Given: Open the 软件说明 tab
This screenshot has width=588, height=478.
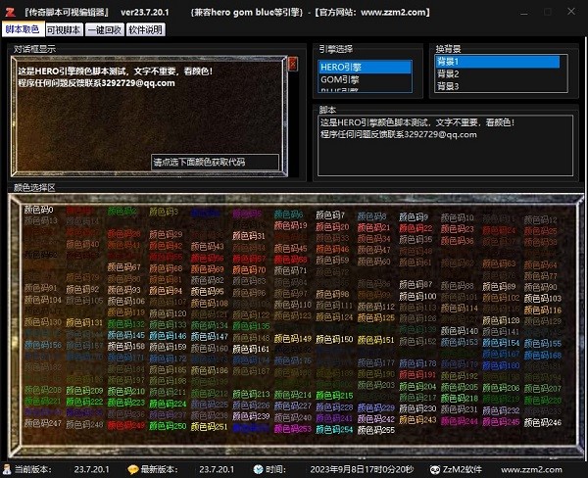Looking at the screenshot, I should click(145, 30).
